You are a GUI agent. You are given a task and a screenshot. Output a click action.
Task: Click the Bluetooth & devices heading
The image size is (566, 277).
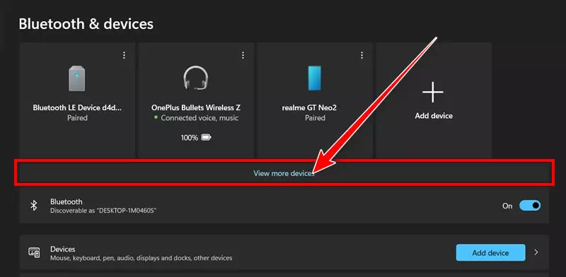tap(86, 24)
